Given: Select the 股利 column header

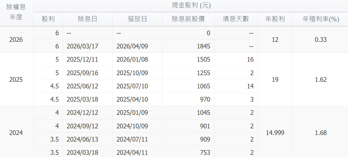Looking at the screenshot, I should click(x=48, y=19).
